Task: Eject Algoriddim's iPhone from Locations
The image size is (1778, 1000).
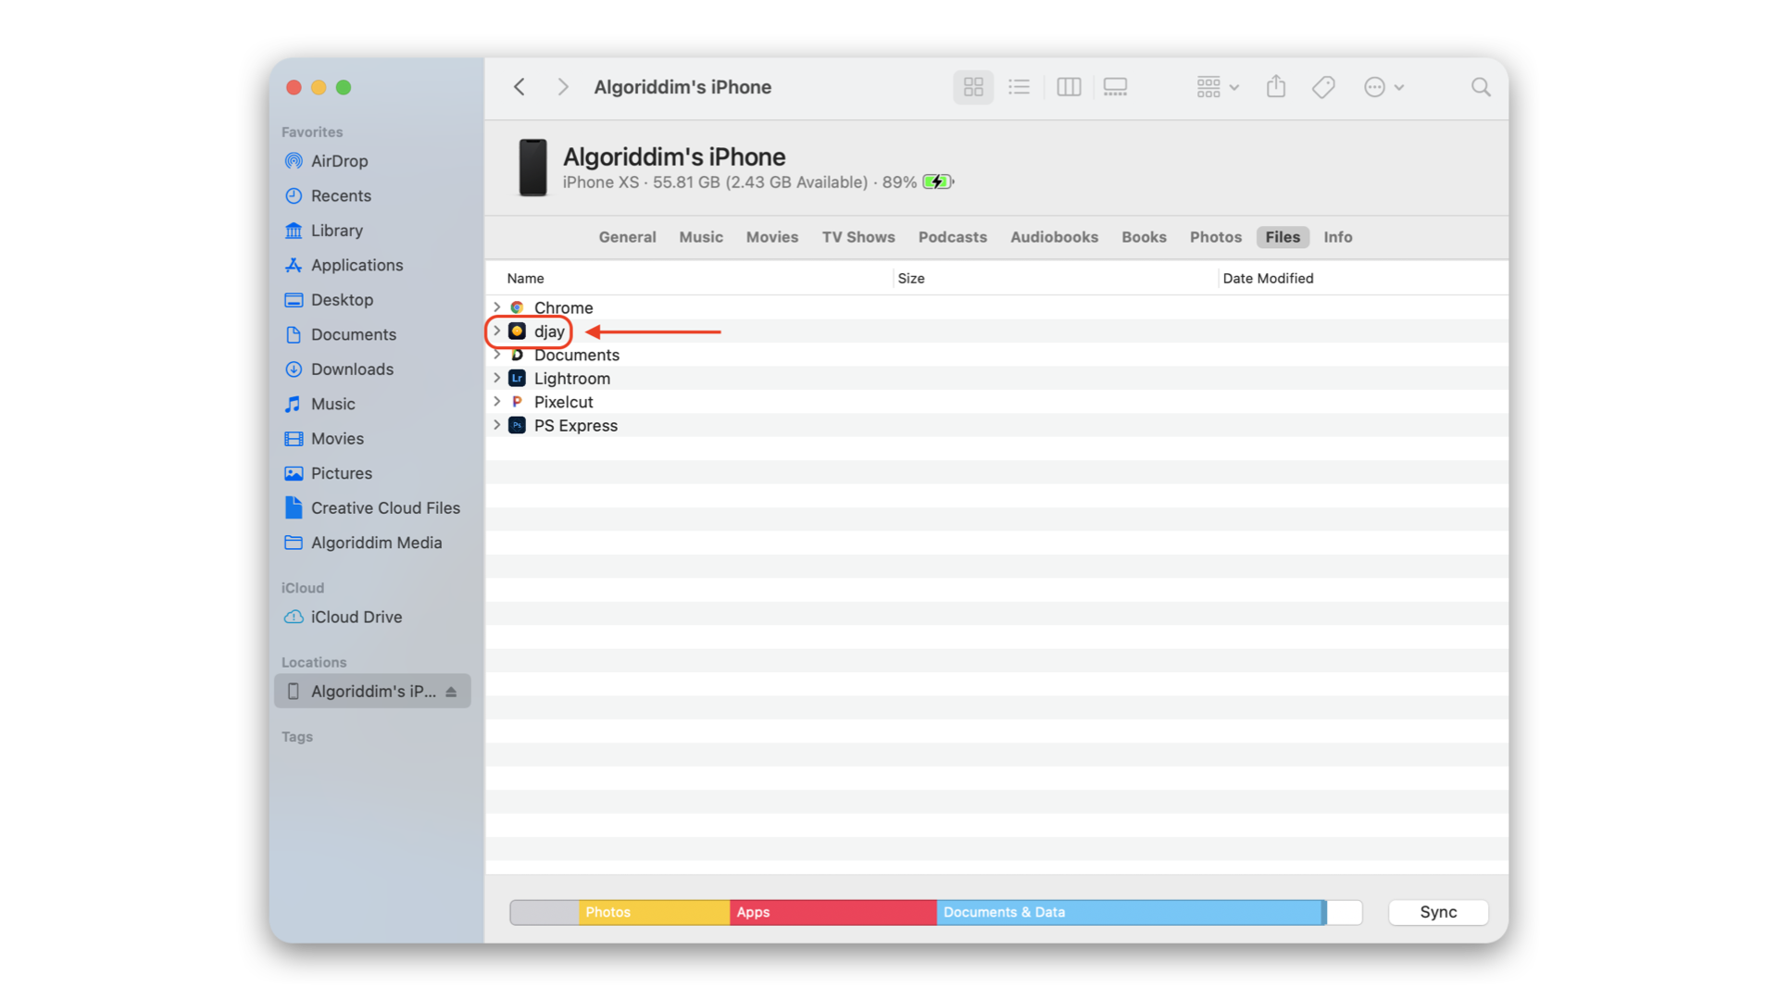Action: pyautogui.click(x=451, y=691)
